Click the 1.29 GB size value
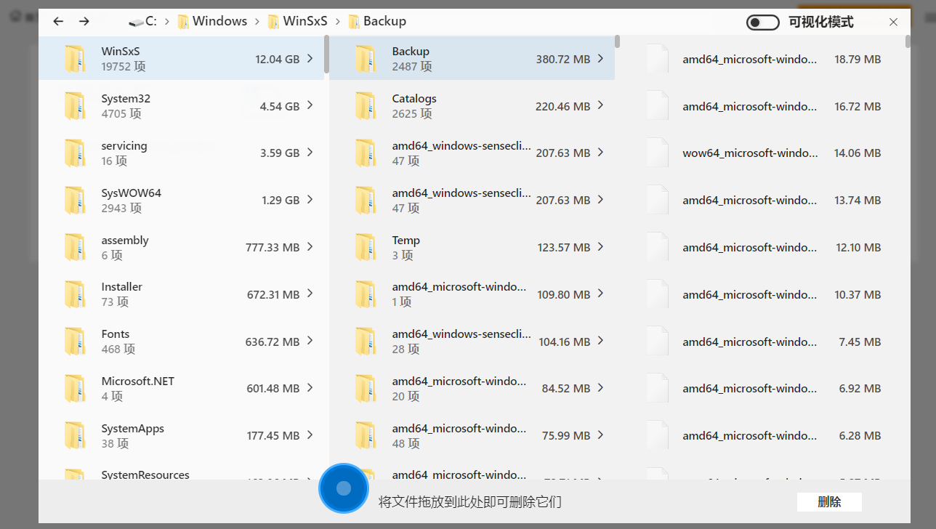The width and height of the screenshot is (936, 529). (281, 201)
